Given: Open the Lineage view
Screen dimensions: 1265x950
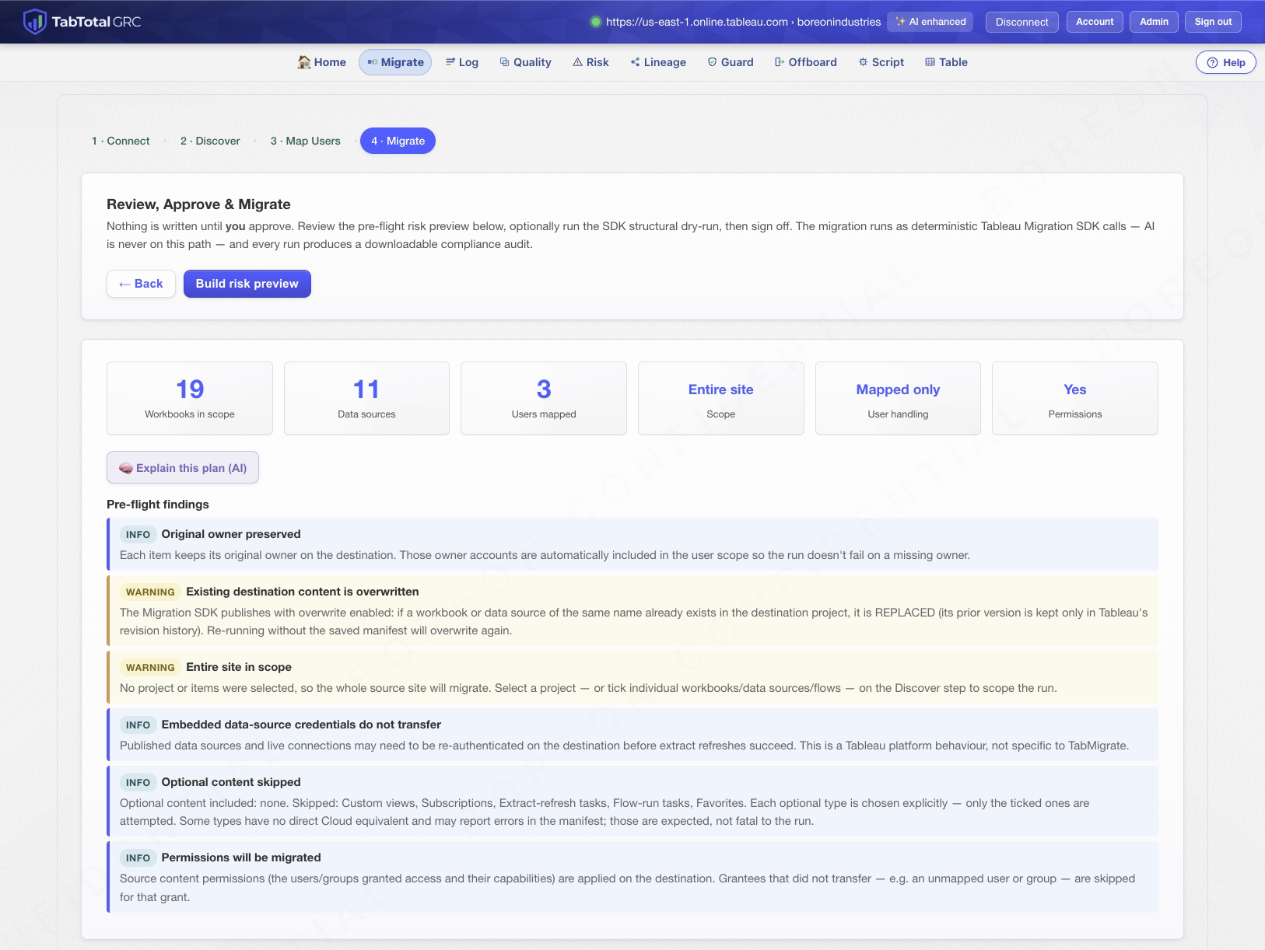Looking at the screenshot, I should 658,62.
